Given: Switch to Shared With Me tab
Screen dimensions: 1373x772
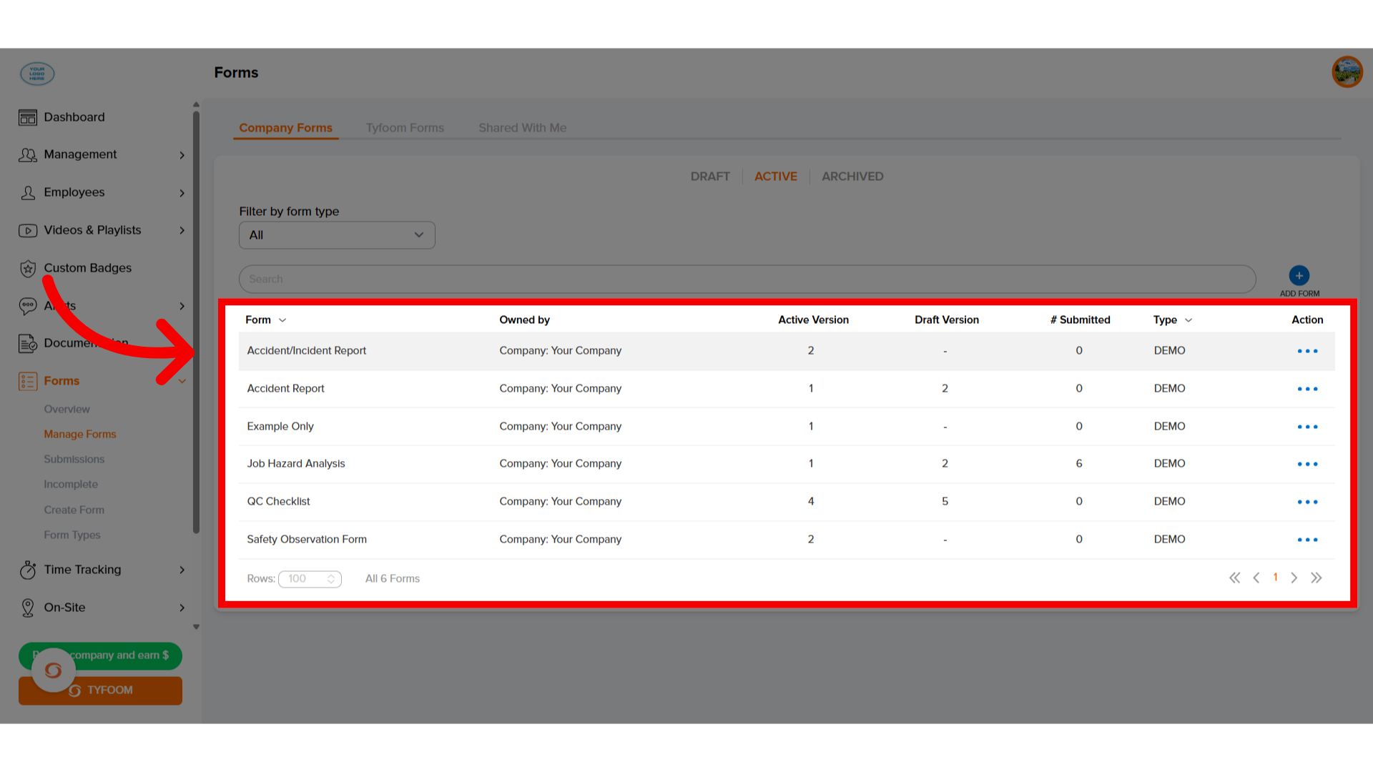Looking at the screenshot, I should [522, 128].
